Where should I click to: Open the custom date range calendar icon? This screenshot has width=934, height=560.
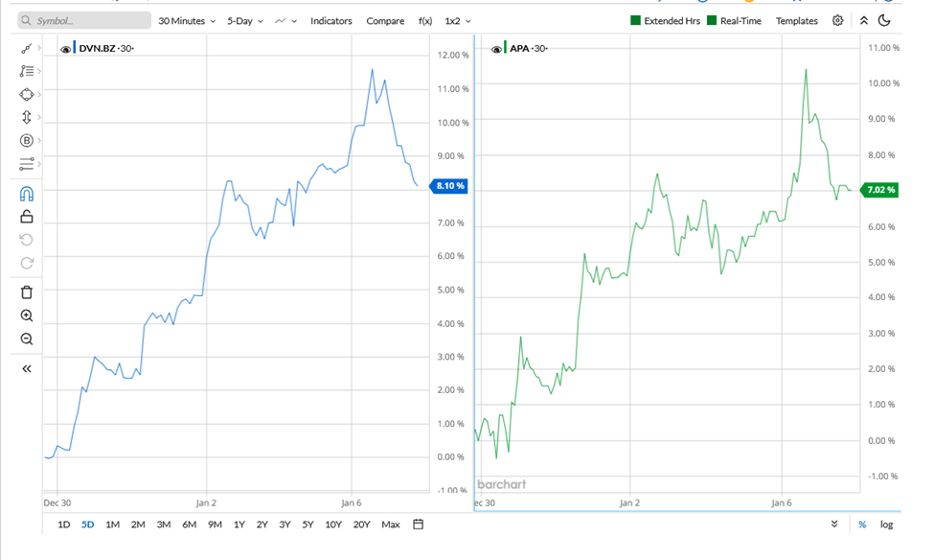(x=417, y=525)
